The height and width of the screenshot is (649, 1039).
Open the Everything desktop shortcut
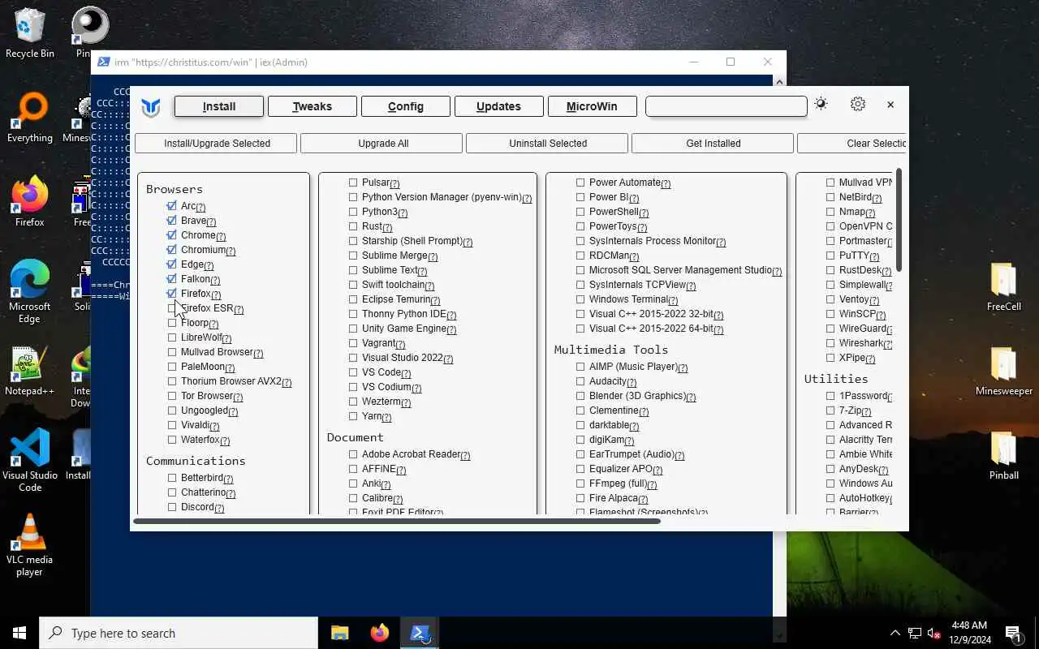pos(30,118)
